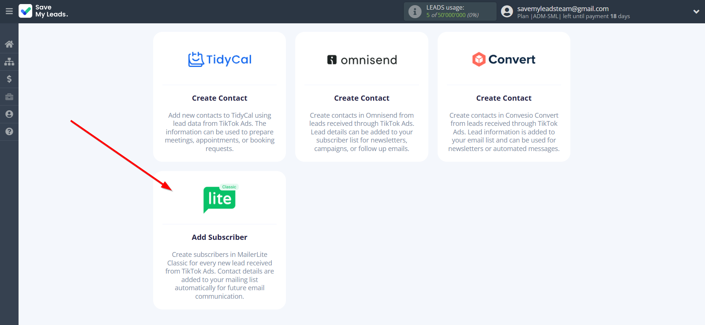The width and height of the screenshot is (705, 325).
Task: Select Convert Create Contact heading
Action: (x=504, y=98)
